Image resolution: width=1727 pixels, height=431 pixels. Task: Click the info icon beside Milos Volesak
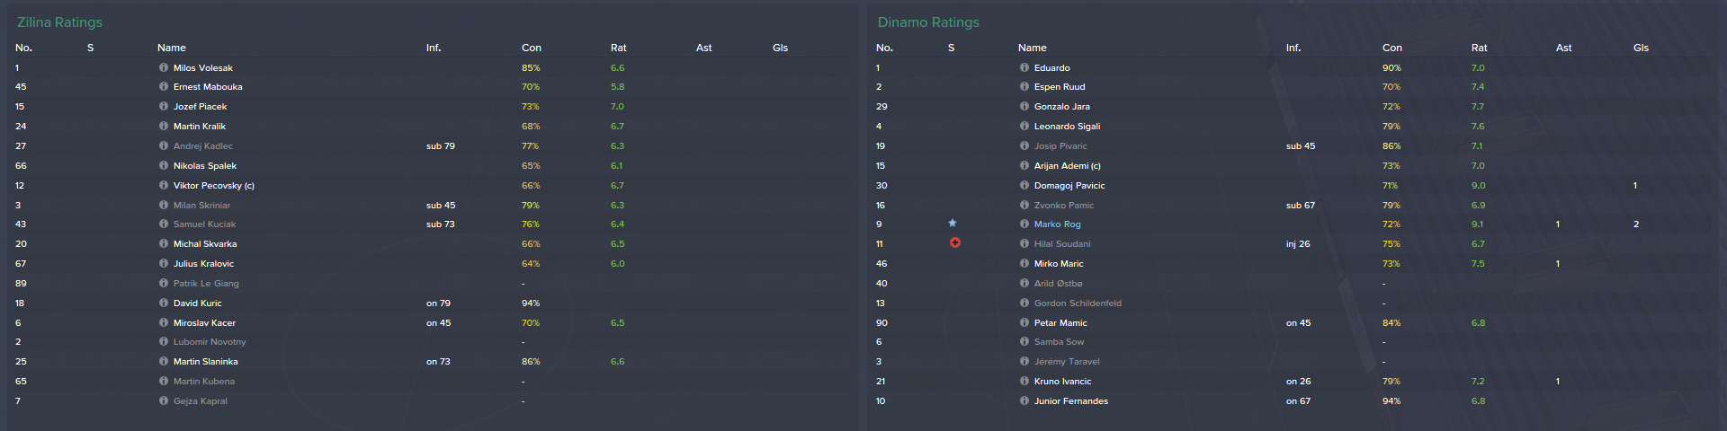pyautogui.click(x=164, y=67)
